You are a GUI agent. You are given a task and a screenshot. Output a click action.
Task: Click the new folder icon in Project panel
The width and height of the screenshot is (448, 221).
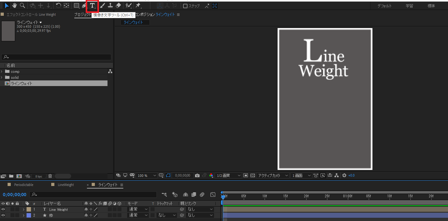pyautogui.click(x=11, y=176)
